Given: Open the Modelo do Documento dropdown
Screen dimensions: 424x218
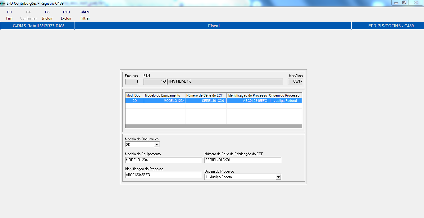Looking at the screenshot, I should (x=157, y=145).
